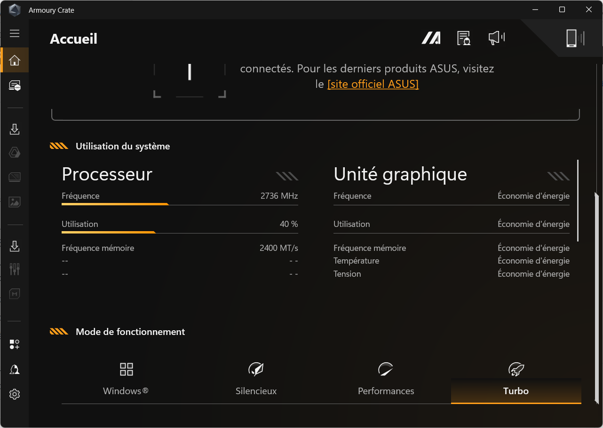Open the GameVisual display icon in sidebar
The image size is (603, 428).
coord(15,177)
